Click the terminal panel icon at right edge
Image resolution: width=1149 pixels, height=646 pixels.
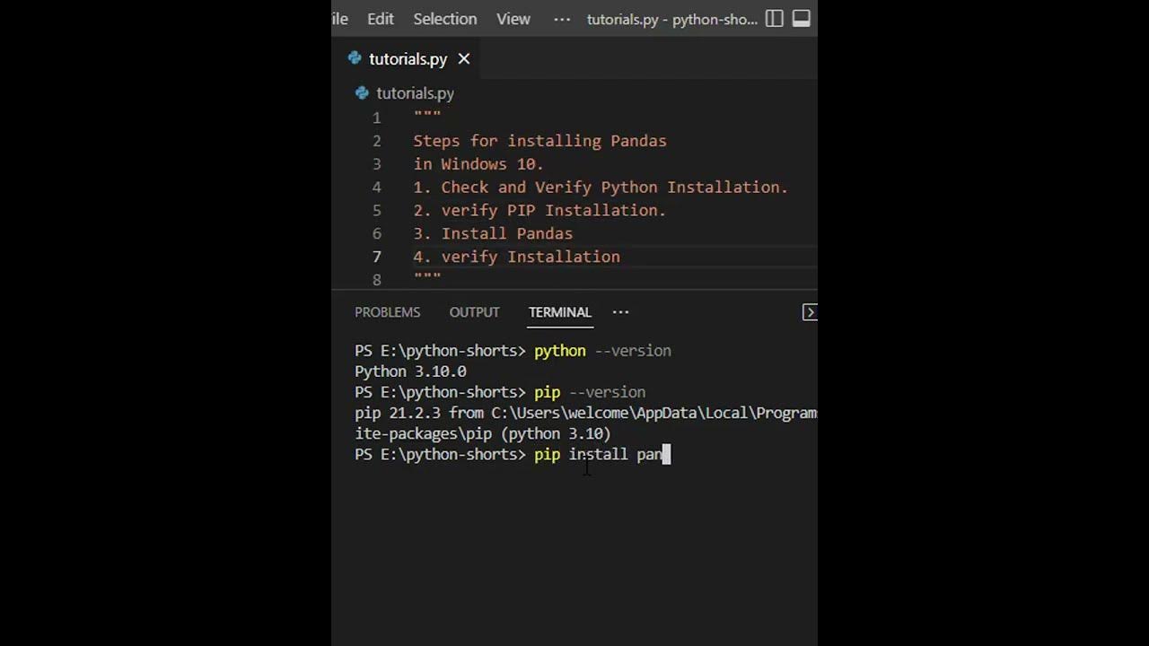809,312
